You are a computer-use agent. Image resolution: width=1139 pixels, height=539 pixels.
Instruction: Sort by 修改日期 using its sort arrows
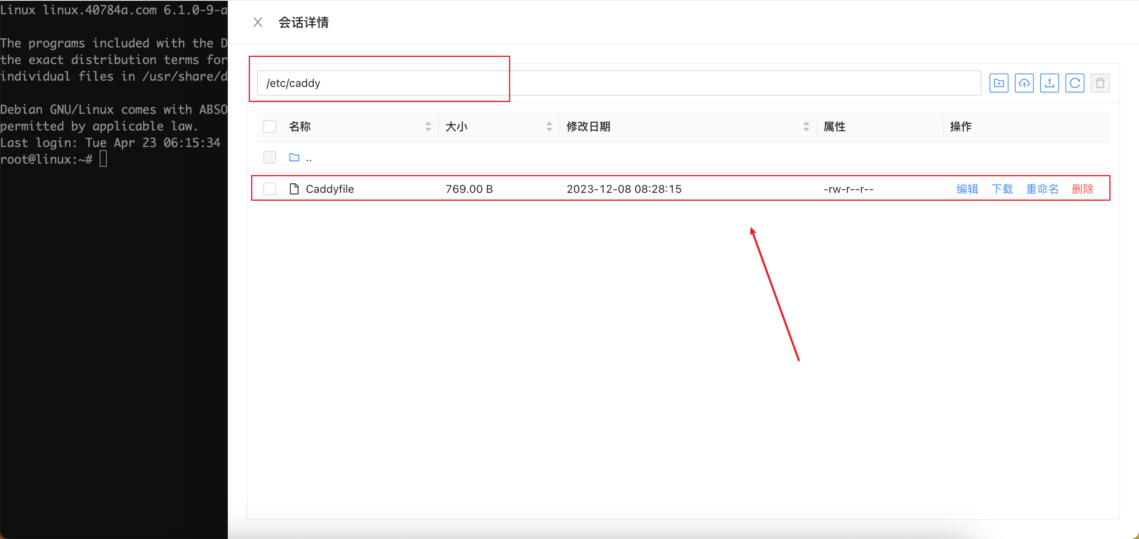tap(806, 126)
